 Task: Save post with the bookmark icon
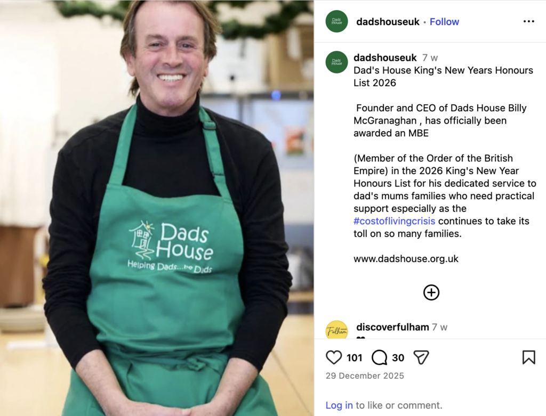pos(528,357)
